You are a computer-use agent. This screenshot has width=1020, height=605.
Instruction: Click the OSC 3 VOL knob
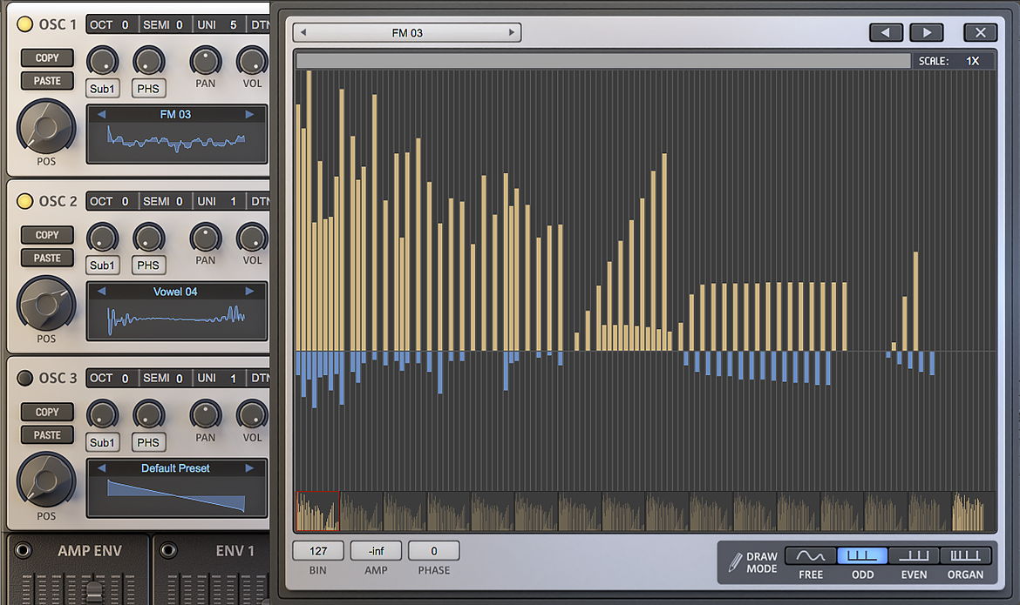pyautogui.click(x=252, y=415)
